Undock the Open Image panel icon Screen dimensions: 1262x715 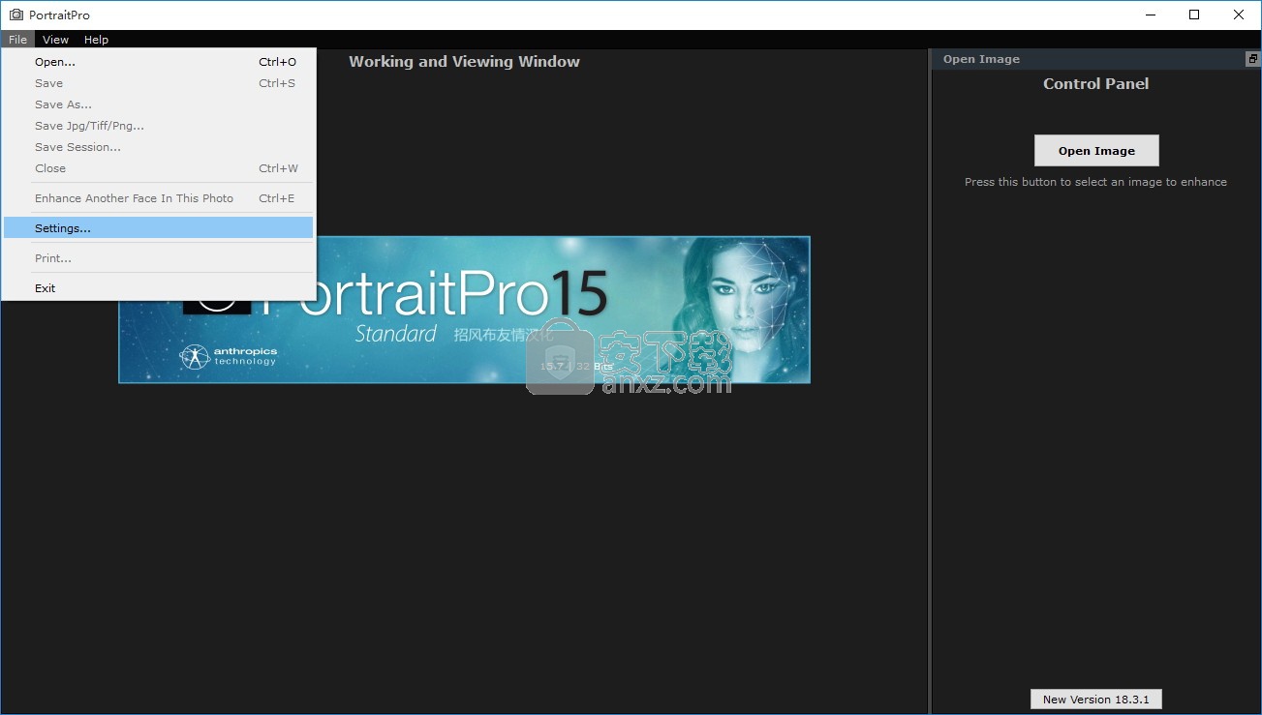coord(1252,59)
